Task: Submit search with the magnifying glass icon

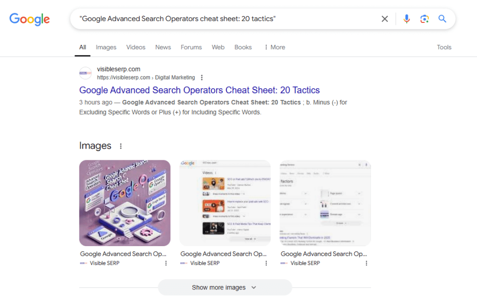Action: (442, 19)
